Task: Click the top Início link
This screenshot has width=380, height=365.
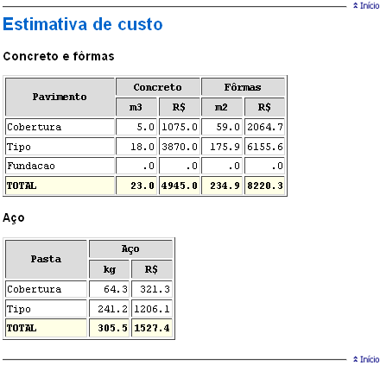Action: pyautogui.click(x=366, y=5)
